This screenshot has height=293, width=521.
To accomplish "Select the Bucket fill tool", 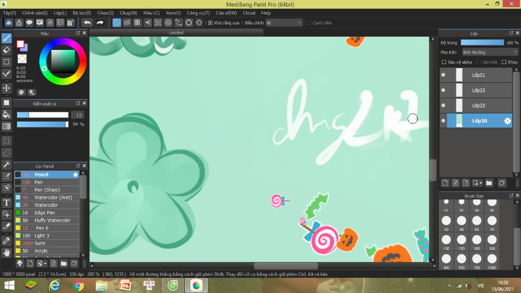I will tap(7, 114).
